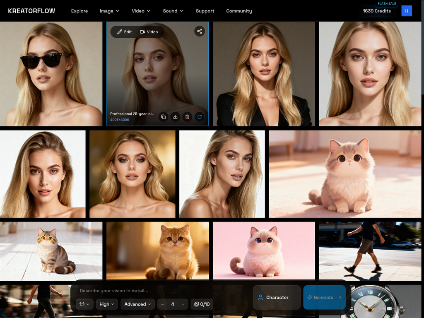This screenshot has width=424, height=318.
Task: Regenerate the image with the refresh icon
Action: point(200,117)
